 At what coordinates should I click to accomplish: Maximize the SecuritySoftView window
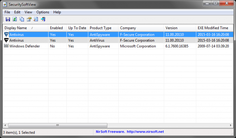pyautogui.click(x=215, y=3)
